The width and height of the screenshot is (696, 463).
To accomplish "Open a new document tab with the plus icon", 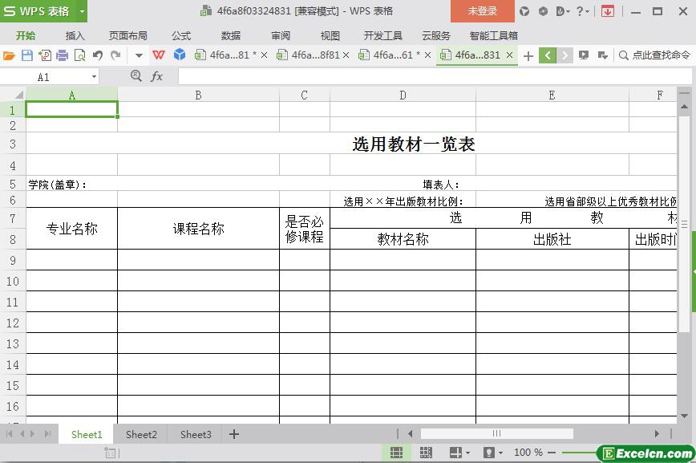I will pos(528,56).
